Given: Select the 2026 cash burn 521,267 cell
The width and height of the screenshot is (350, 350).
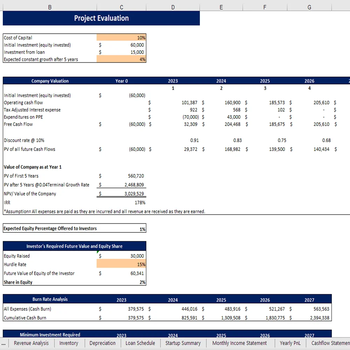Looking at the screenshot, I should tap(265, 309).
